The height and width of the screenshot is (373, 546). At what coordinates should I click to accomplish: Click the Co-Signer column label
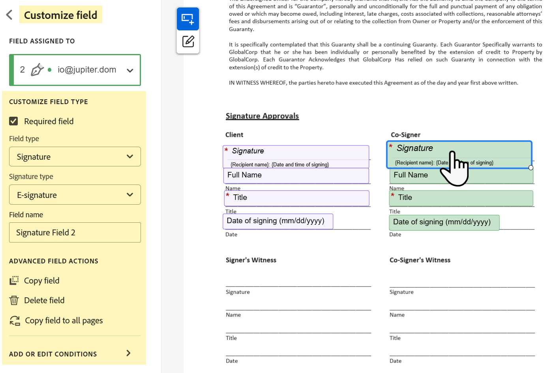pos(405,135)
